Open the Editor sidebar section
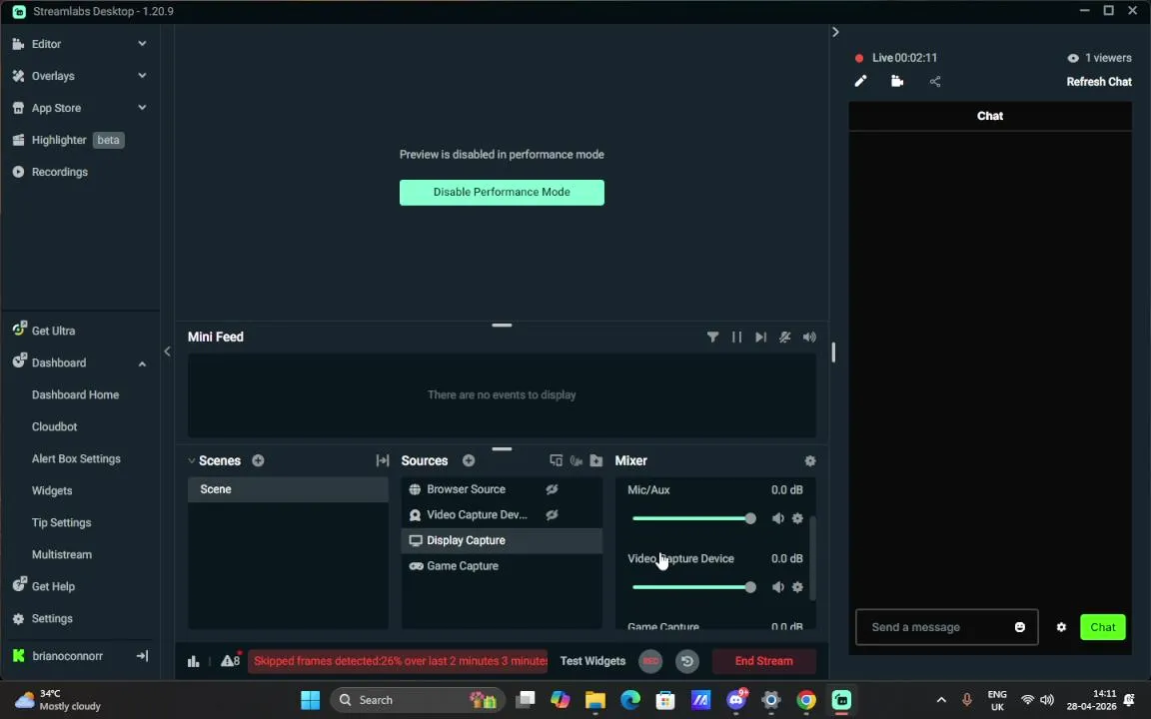The width and height of the screenshot is (1151, 719). 46,44
